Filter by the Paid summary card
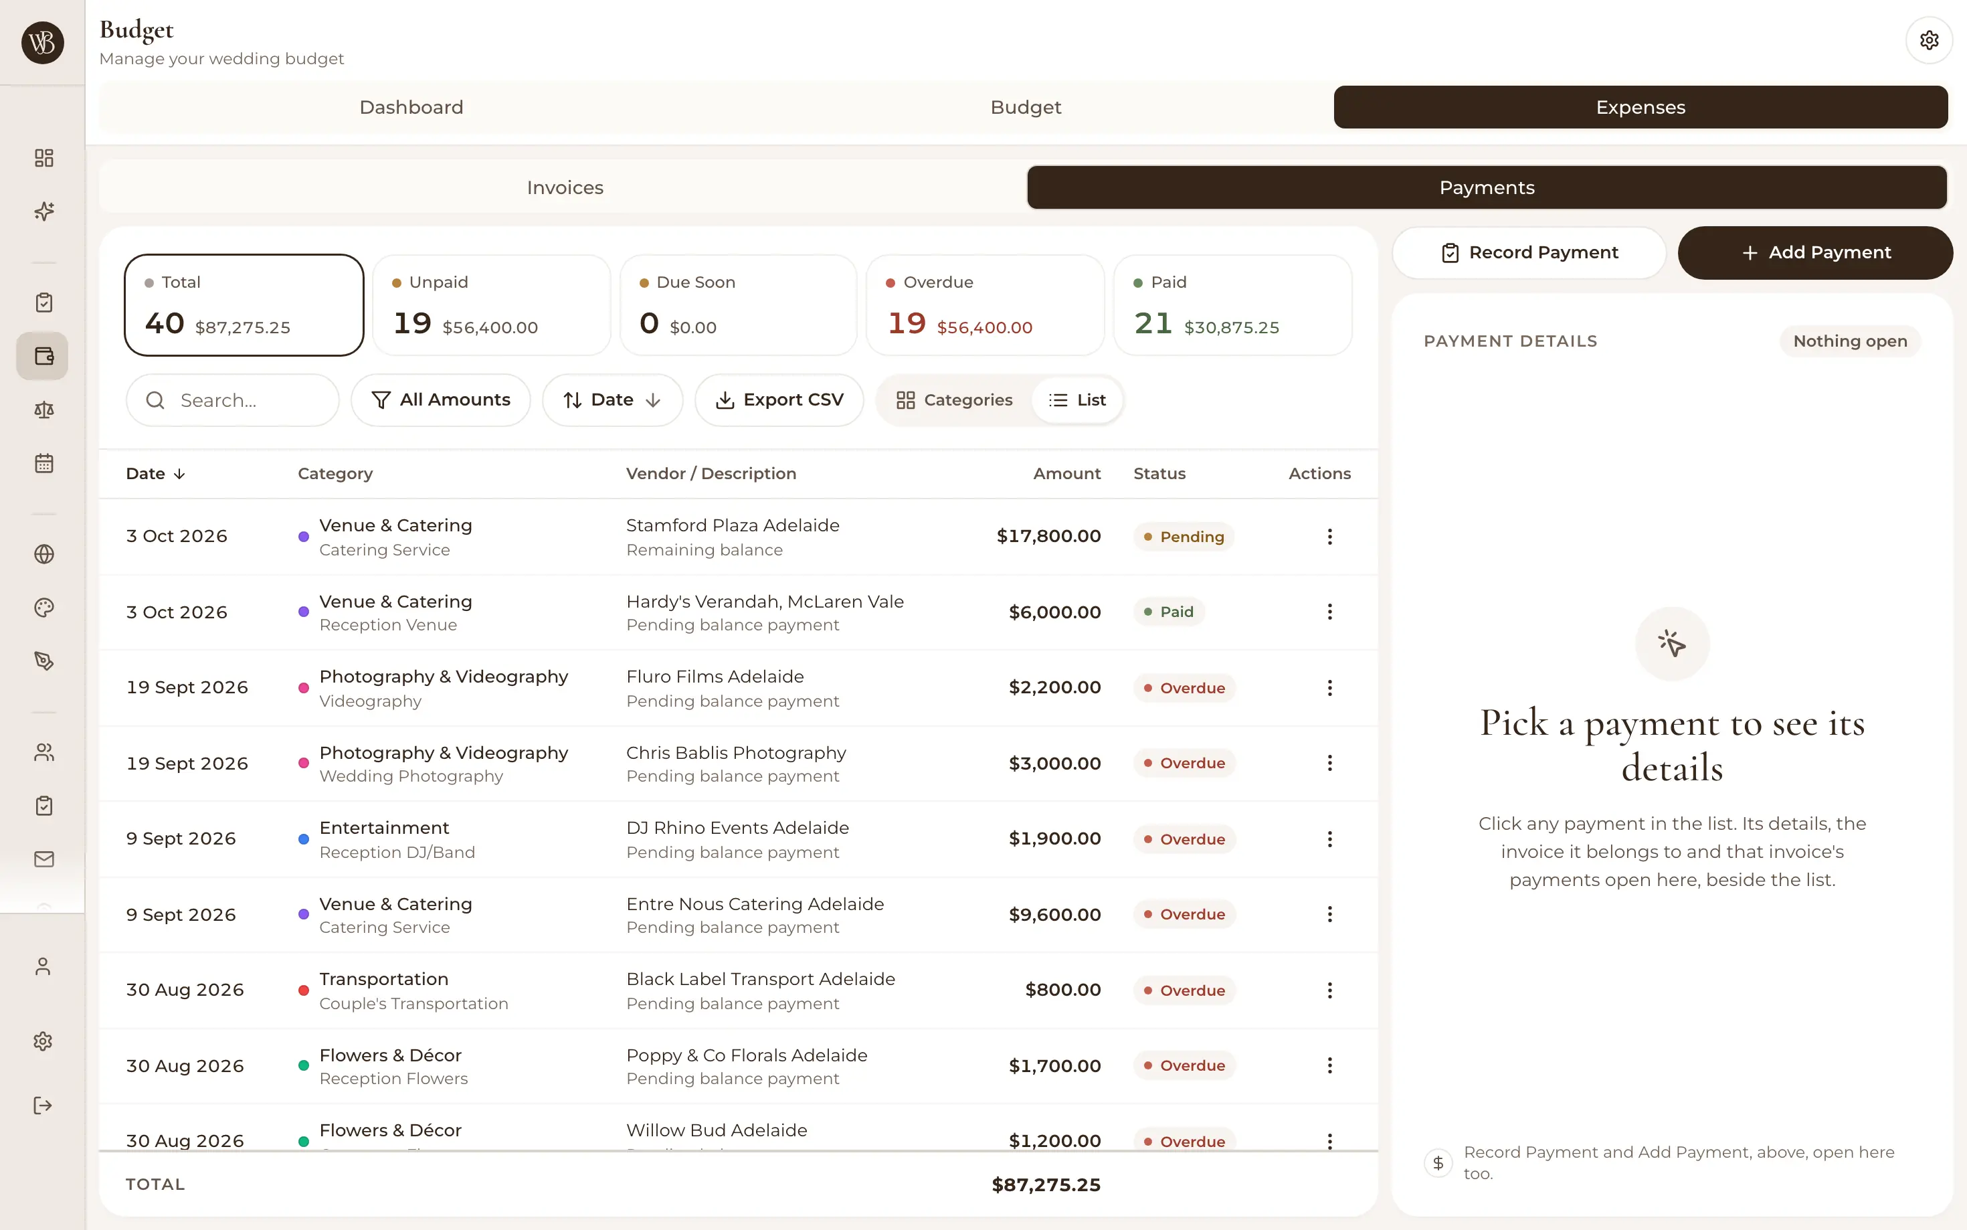Viewport: 1967px width, 1230px height. (x=1233, y=305)
